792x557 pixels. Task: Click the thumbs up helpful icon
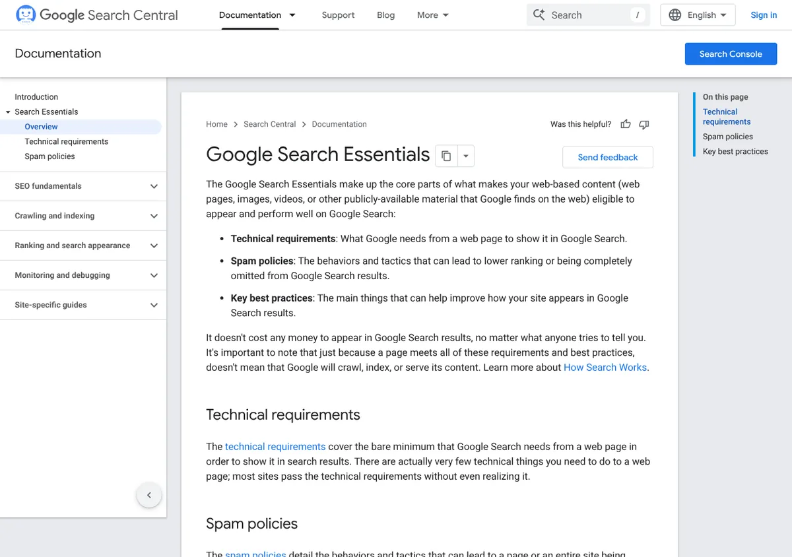[x=626, y=124]
